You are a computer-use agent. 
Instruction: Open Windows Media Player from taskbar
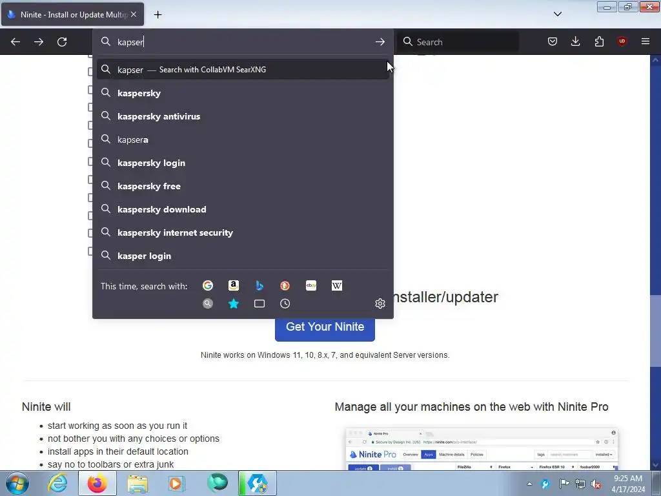(x=176, y=483)
